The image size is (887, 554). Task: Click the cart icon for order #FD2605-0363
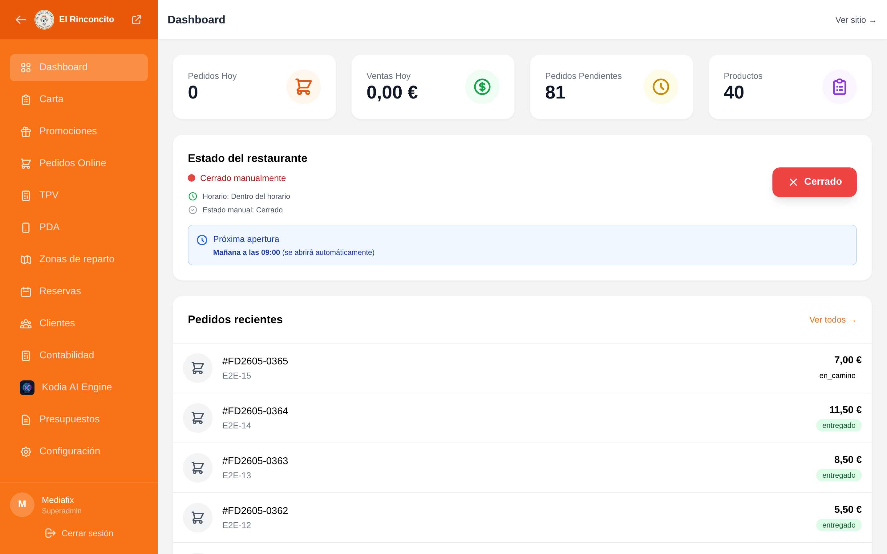tap(197, 468)
